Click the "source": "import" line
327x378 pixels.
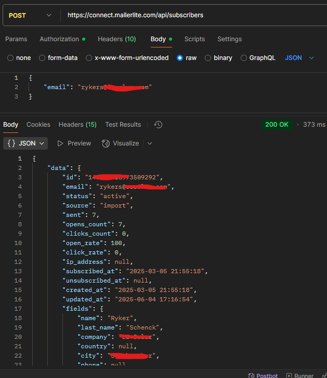coord(98,205)
